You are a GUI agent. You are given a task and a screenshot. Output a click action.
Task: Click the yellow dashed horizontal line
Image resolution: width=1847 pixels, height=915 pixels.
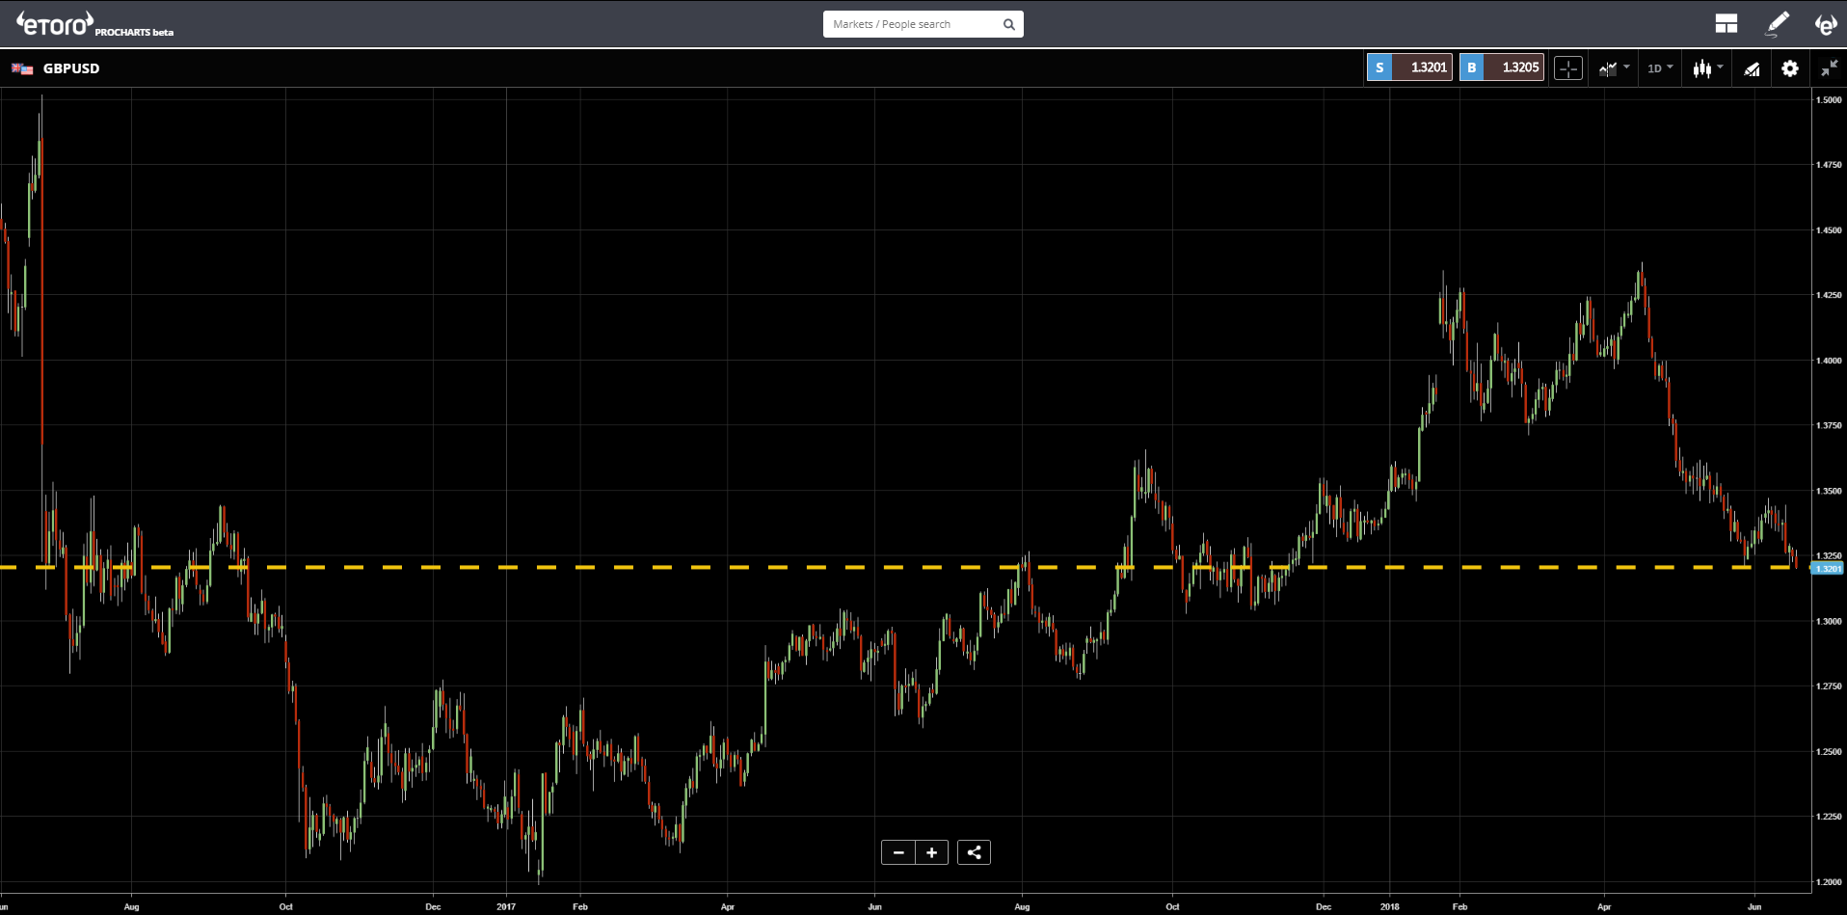[904, 567]
